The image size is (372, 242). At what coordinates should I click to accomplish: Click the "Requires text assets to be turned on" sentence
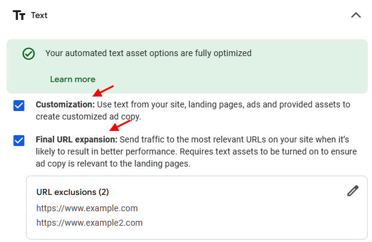tap(265, 151)
